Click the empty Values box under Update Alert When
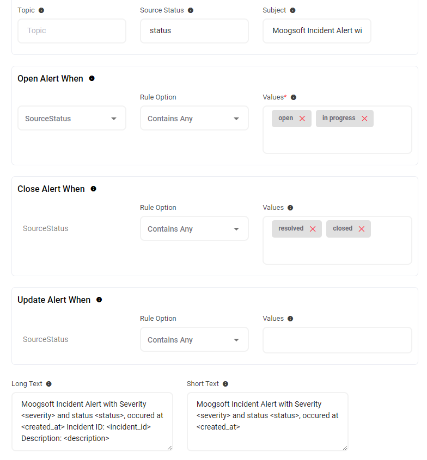Image resolution: width=427 pixels, height=460 pixels. 337,340
